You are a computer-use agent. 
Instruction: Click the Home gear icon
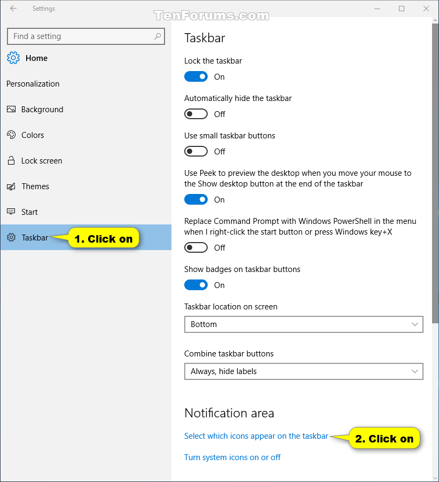click(x=13, y=58)
